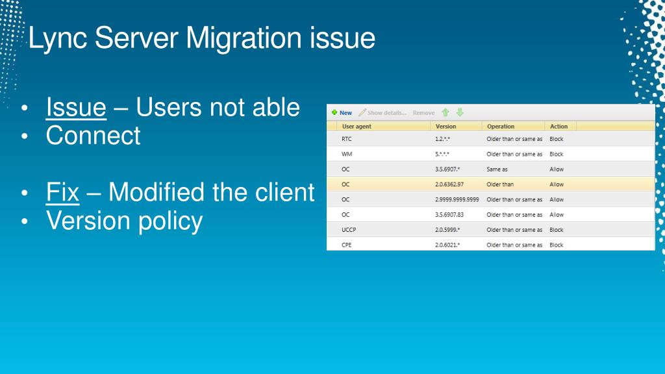Click the slide title 'Lync Server Migration issue'

click(202, 38)
